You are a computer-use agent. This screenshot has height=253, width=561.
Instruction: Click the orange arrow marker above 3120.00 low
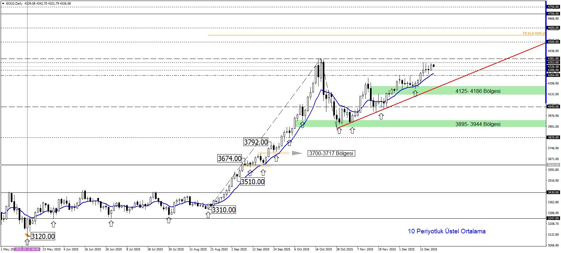click(x=27, y=235)
